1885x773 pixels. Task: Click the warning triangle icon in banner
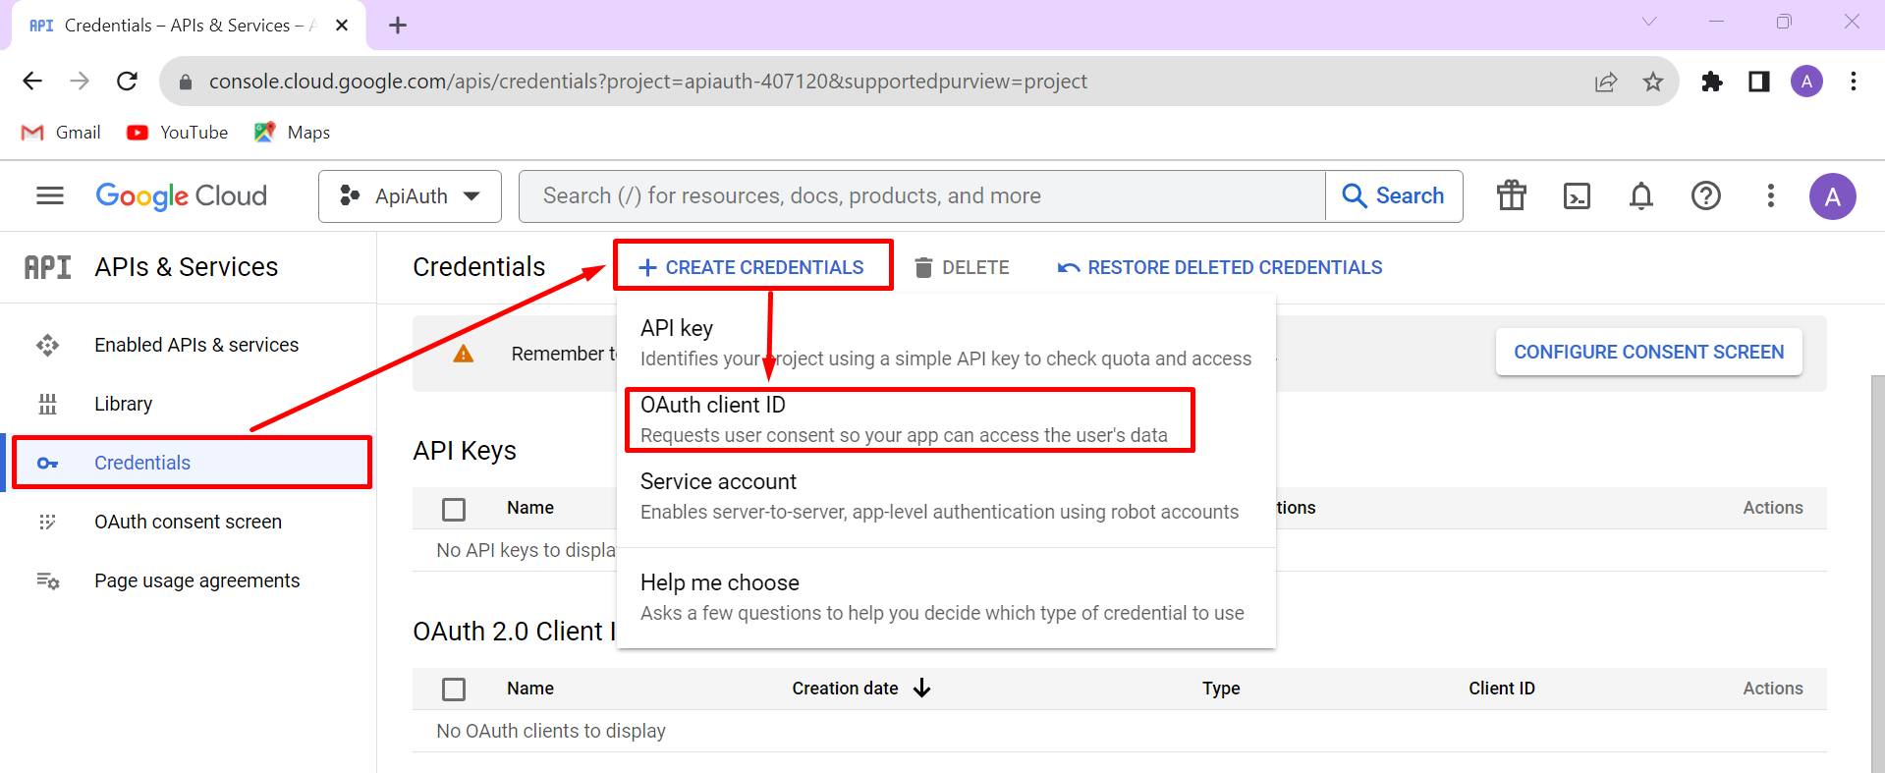click(x=464, y=354)
